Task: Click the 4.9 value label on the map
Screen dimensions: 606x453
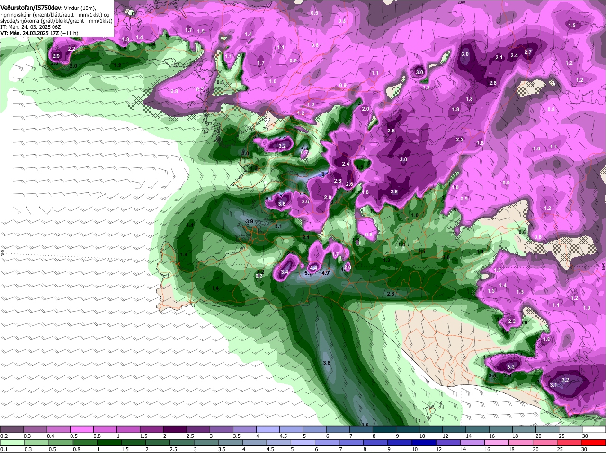Action: click(x=325, y=273)
